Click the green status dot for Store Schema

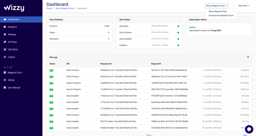tap(178, 33)
